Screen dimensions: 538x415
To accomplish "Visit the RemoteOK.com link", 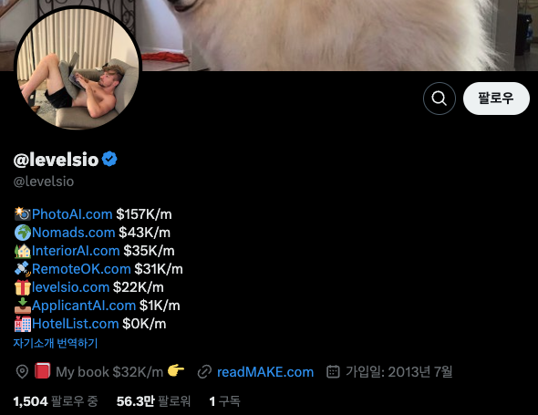I will pos(81,269).
